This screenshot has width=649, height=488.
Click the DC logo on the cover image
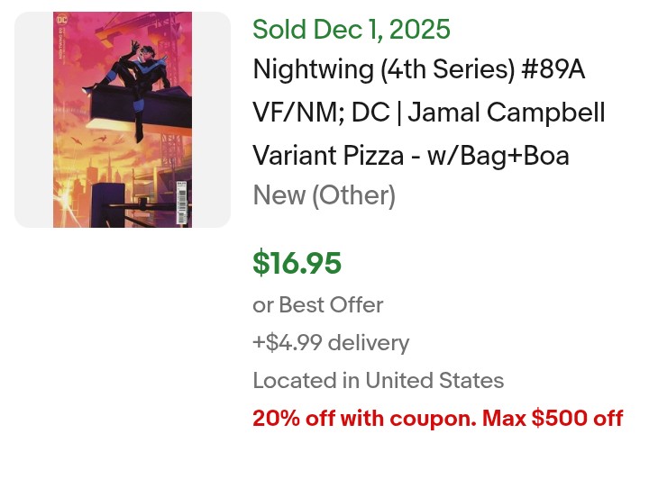coord(61,20)
